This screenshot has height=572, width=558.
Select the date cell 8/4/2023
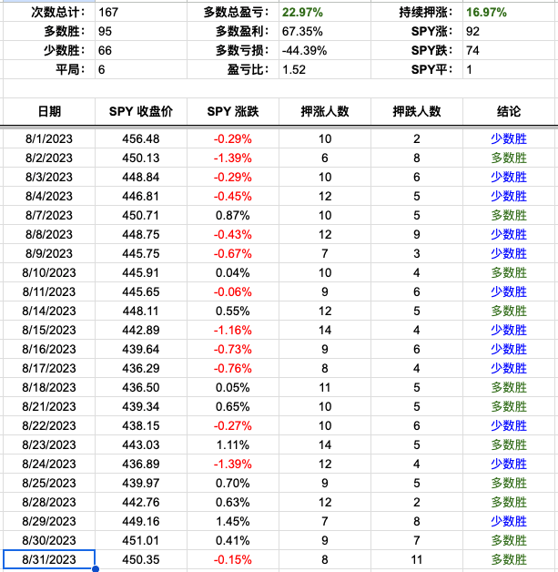pos(49,196)
